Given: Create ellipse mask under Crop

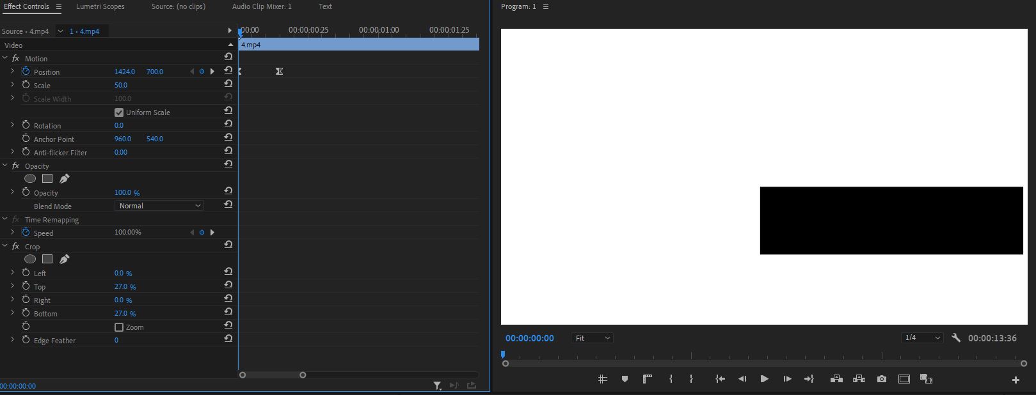Looking at the screenshot, I should (30, 259).
